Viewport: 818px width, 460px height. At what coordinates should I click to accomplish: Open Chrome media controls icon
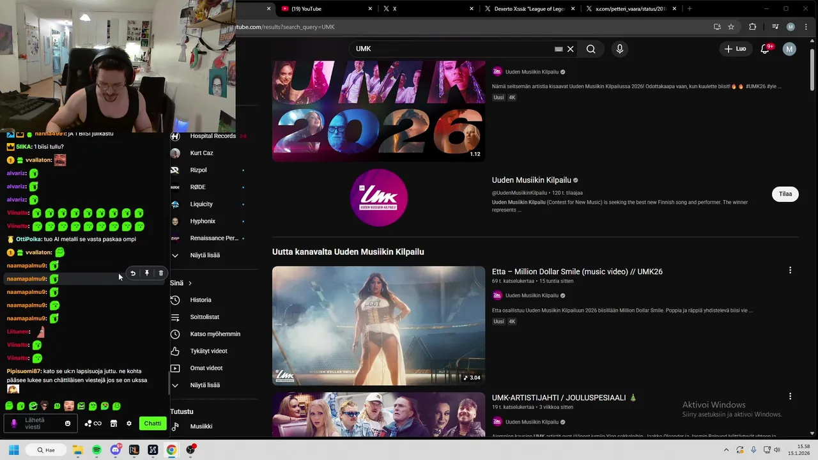coord(775,27)
